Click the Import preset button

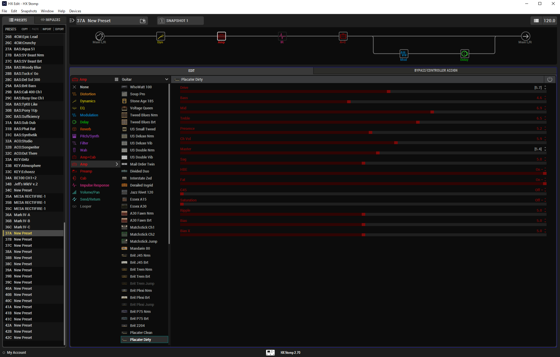click(x=47, y=29)
